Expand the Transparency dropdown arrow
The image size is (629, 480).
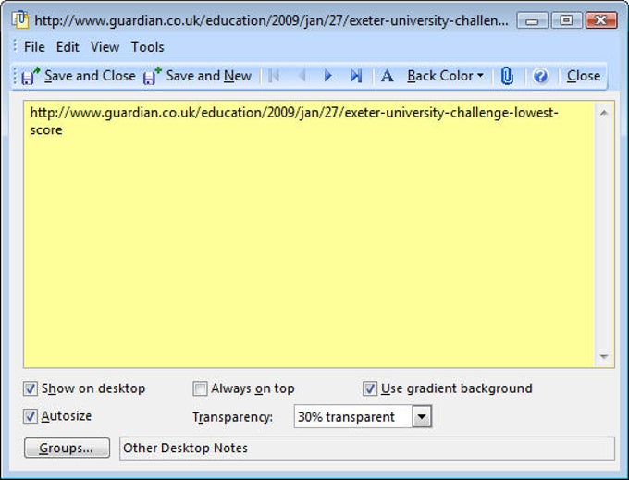(422, 416)
